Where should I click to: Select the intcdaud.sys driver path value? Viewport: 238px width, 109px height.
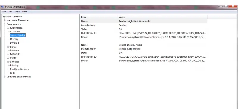162,61
